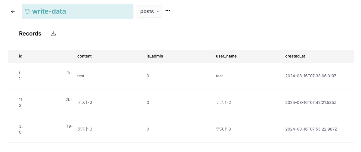Select the write-data database title
Screen dimensions: 361x152
49,11
